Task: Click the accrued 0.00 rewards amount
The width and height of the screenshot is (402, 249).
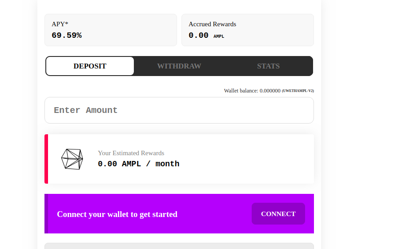Action: click(x=198, y=36)
